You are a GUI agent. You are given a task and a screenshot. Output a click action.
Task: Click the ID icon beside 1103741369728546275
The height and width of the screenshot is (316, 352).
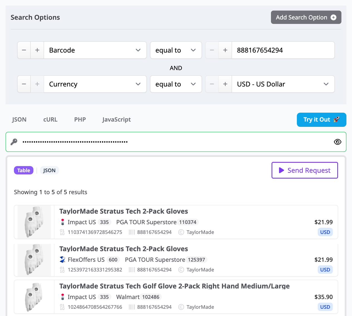62,232
